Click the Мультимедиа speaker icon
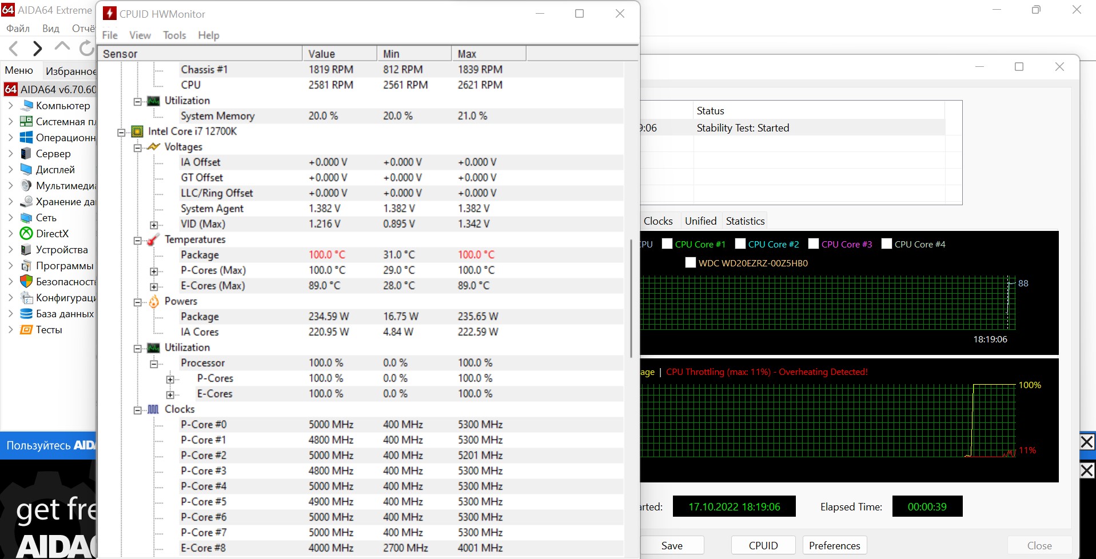1096x559 pixels. point(26,186)
